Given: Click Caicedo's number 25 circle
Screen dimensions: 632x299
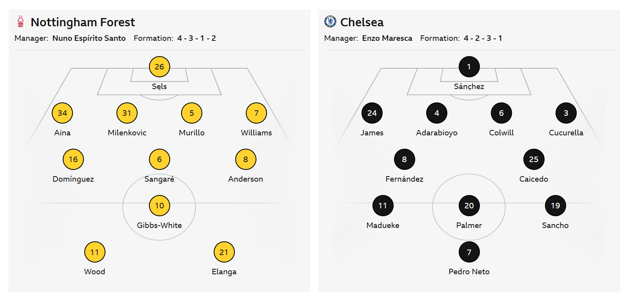Looking at the screenshot, I should point(534,159).
